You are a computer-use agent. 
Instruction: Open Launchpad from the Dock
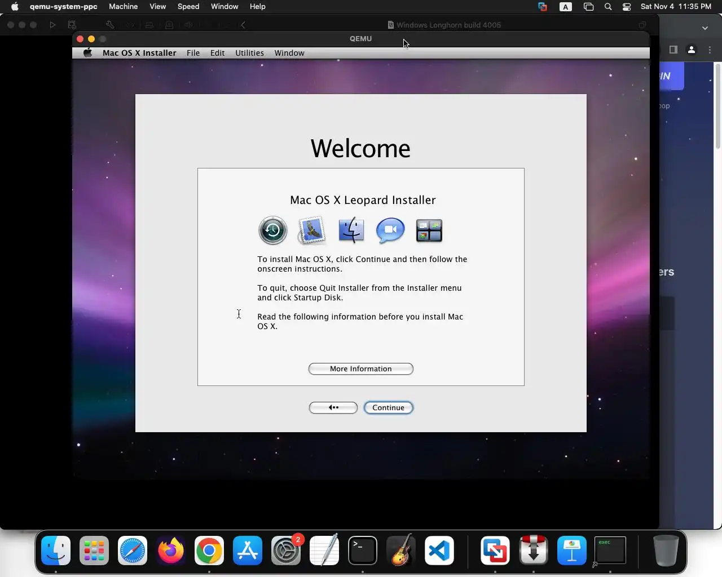94,550
